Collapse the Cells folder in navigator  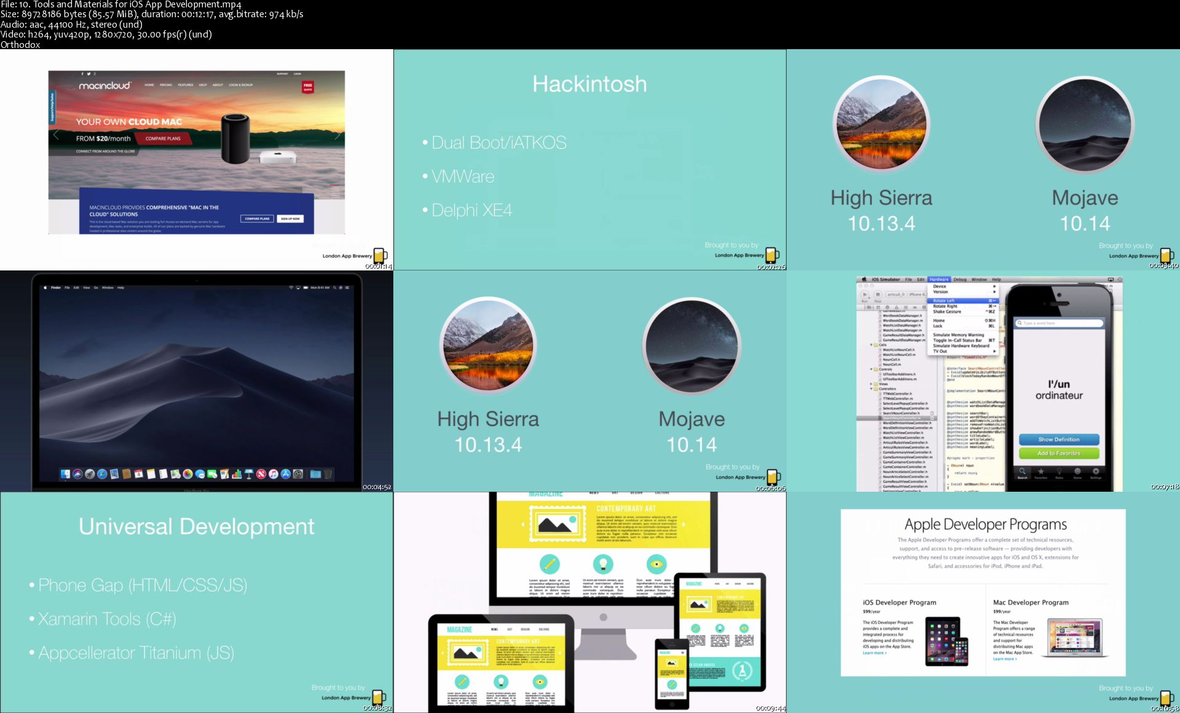pyautogui.click(x=872, y=345)
